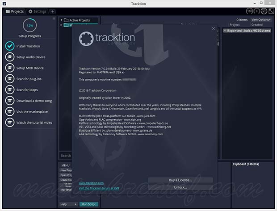The height and width of the screenshot is (211, 277).
Task: Click the New Project menu button
Action: [66, 170]
